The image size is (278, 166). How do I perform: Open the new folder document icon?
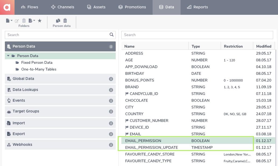[x=8, y=21]
